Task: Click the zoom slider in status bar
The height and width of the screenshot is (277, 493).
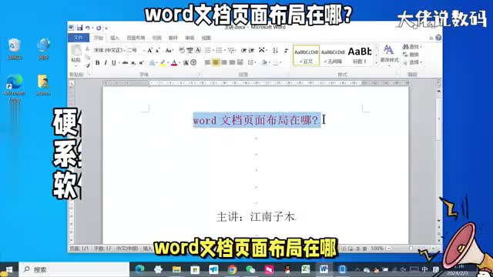Action: click(411, 249)
